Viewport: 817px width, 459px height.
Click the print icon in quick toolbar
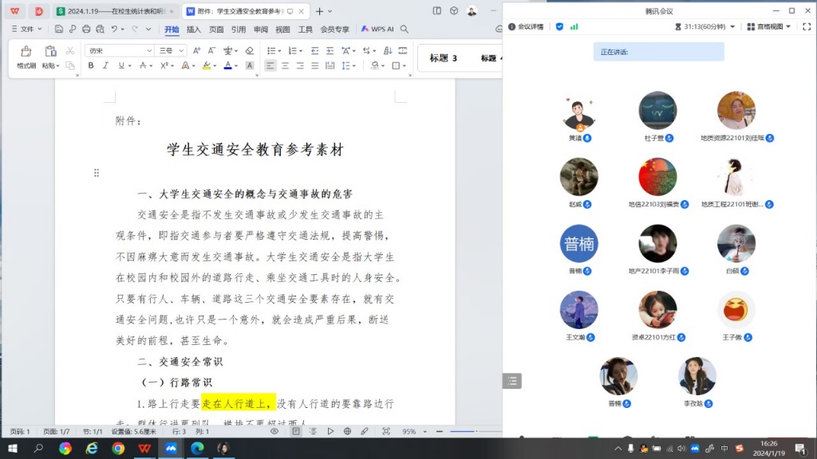click(85, 29)
